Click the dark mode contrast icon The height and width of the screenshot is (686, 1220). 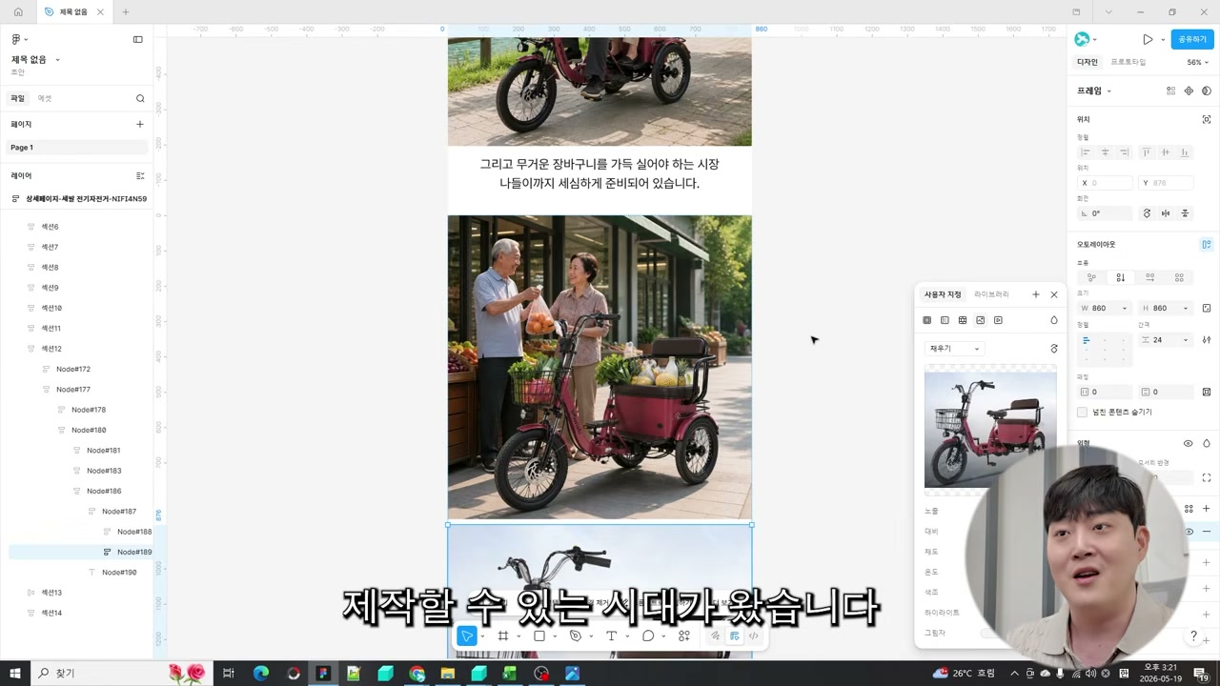tap(1207, 91)
